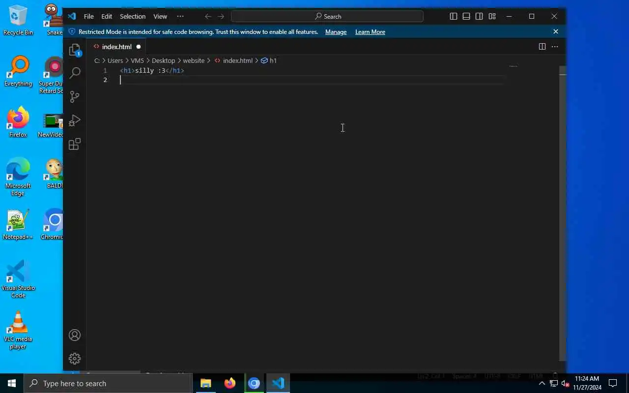Screen dimensions: 629x393
Task: Expand the Users breadcrumb
Action: (115, 60)
